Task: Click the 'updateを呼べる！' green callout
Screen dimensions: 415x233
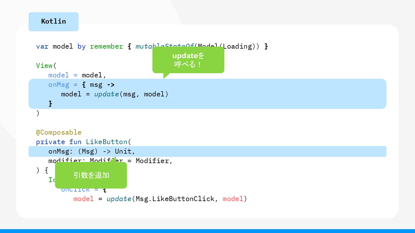Action: [188, 60]
